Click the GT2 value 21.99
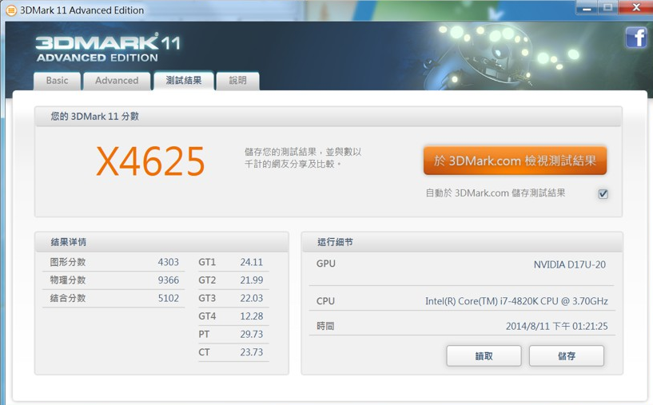 (252, 280)
